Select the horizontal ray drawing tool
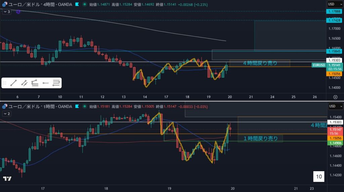The height and width of the screenshot is (192, 344). (46, 83)
